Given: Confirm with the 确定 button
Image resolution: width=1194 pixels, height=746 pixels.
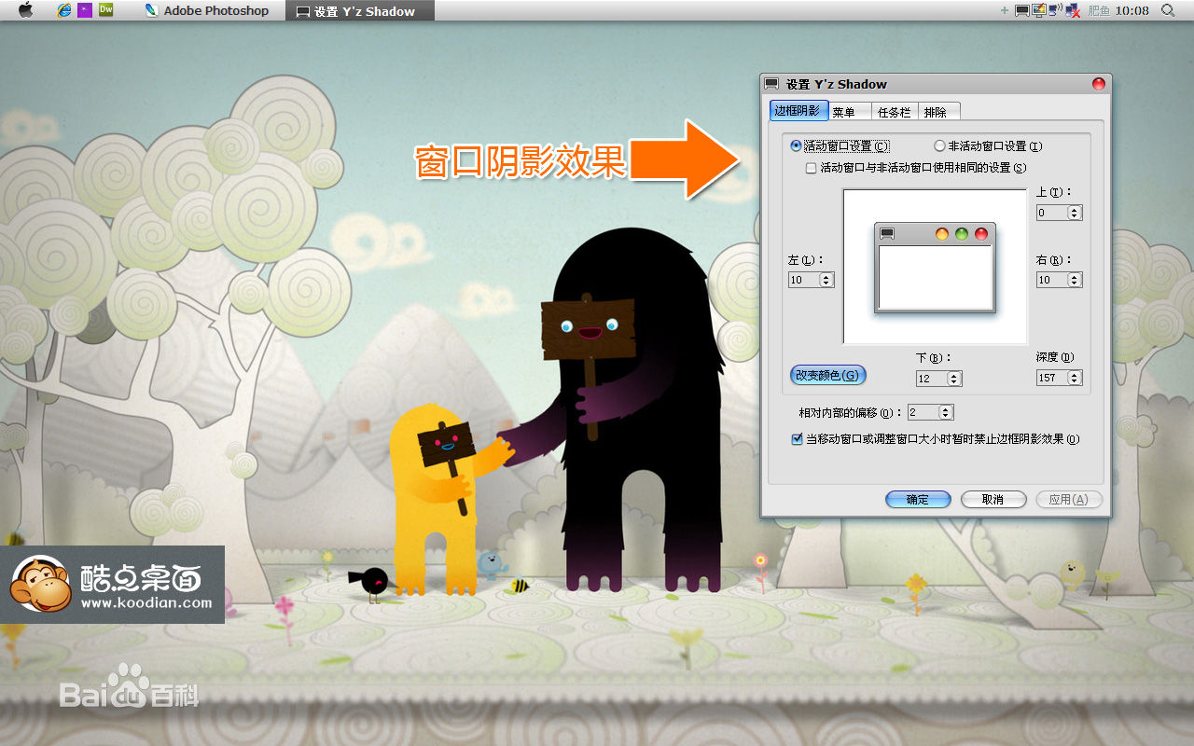Looking at the screenshot, I should tap(918, 500).
